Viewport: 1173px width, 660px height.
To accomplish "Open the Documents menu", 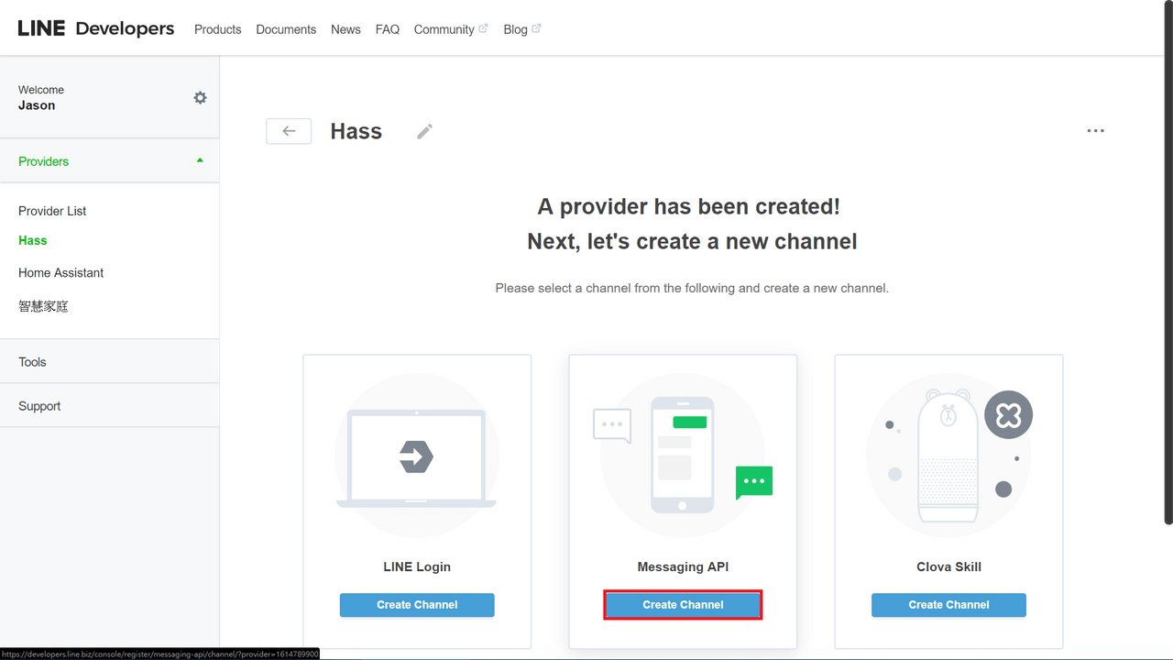I will pos(286,29).
